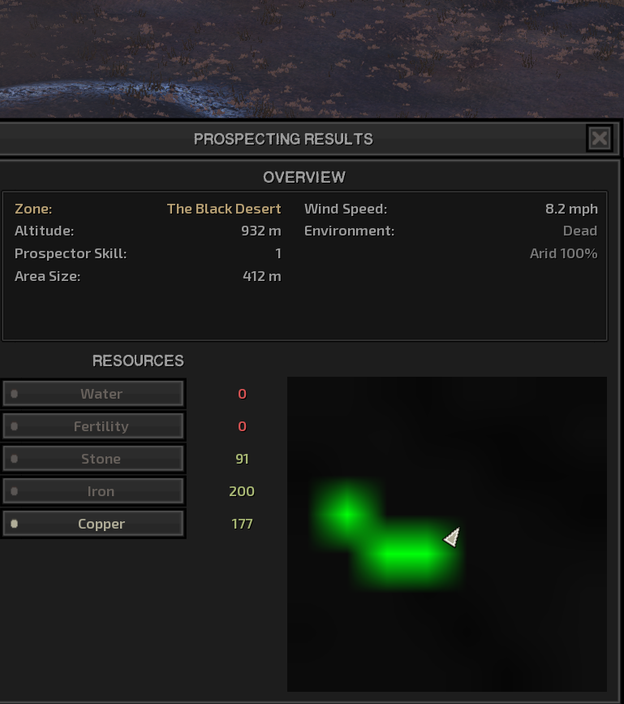
Task: Click the Water value 0
Action: point(243,394)
